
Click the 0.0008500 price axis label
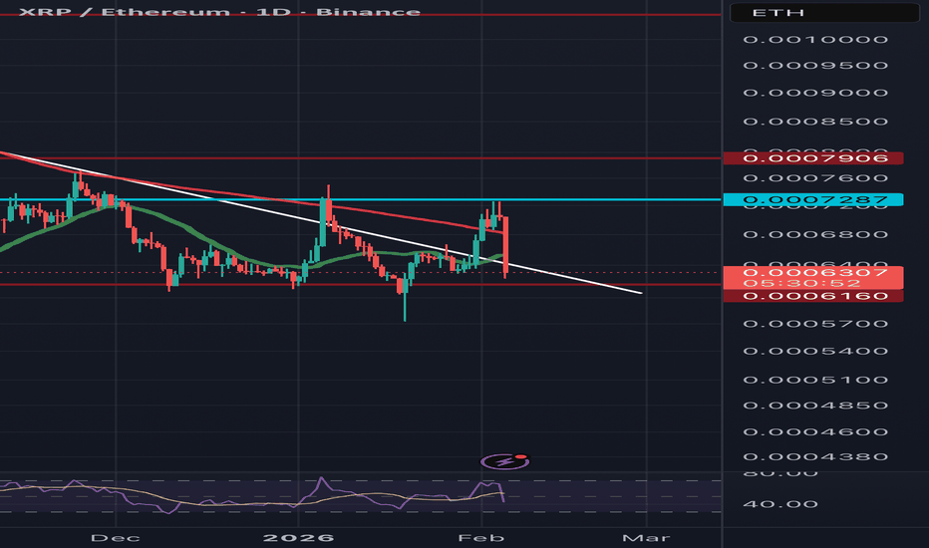[x=815, y=122]
